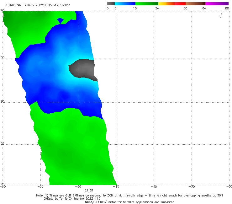
Task: Click the color bar label '50'
Action: coord(185,8)
